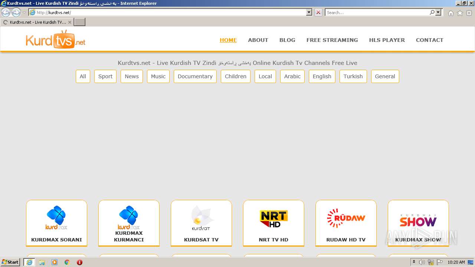The width and height of the screenshot is (475, 267).
Task: Filter channels by Local
Action: click(265, 76)
